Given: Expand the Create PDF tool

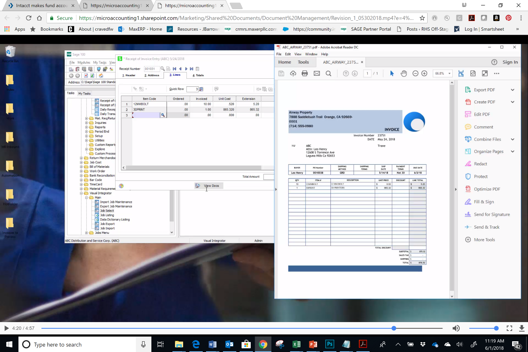Looking at the screenshot, I should (x=512, y=102).
